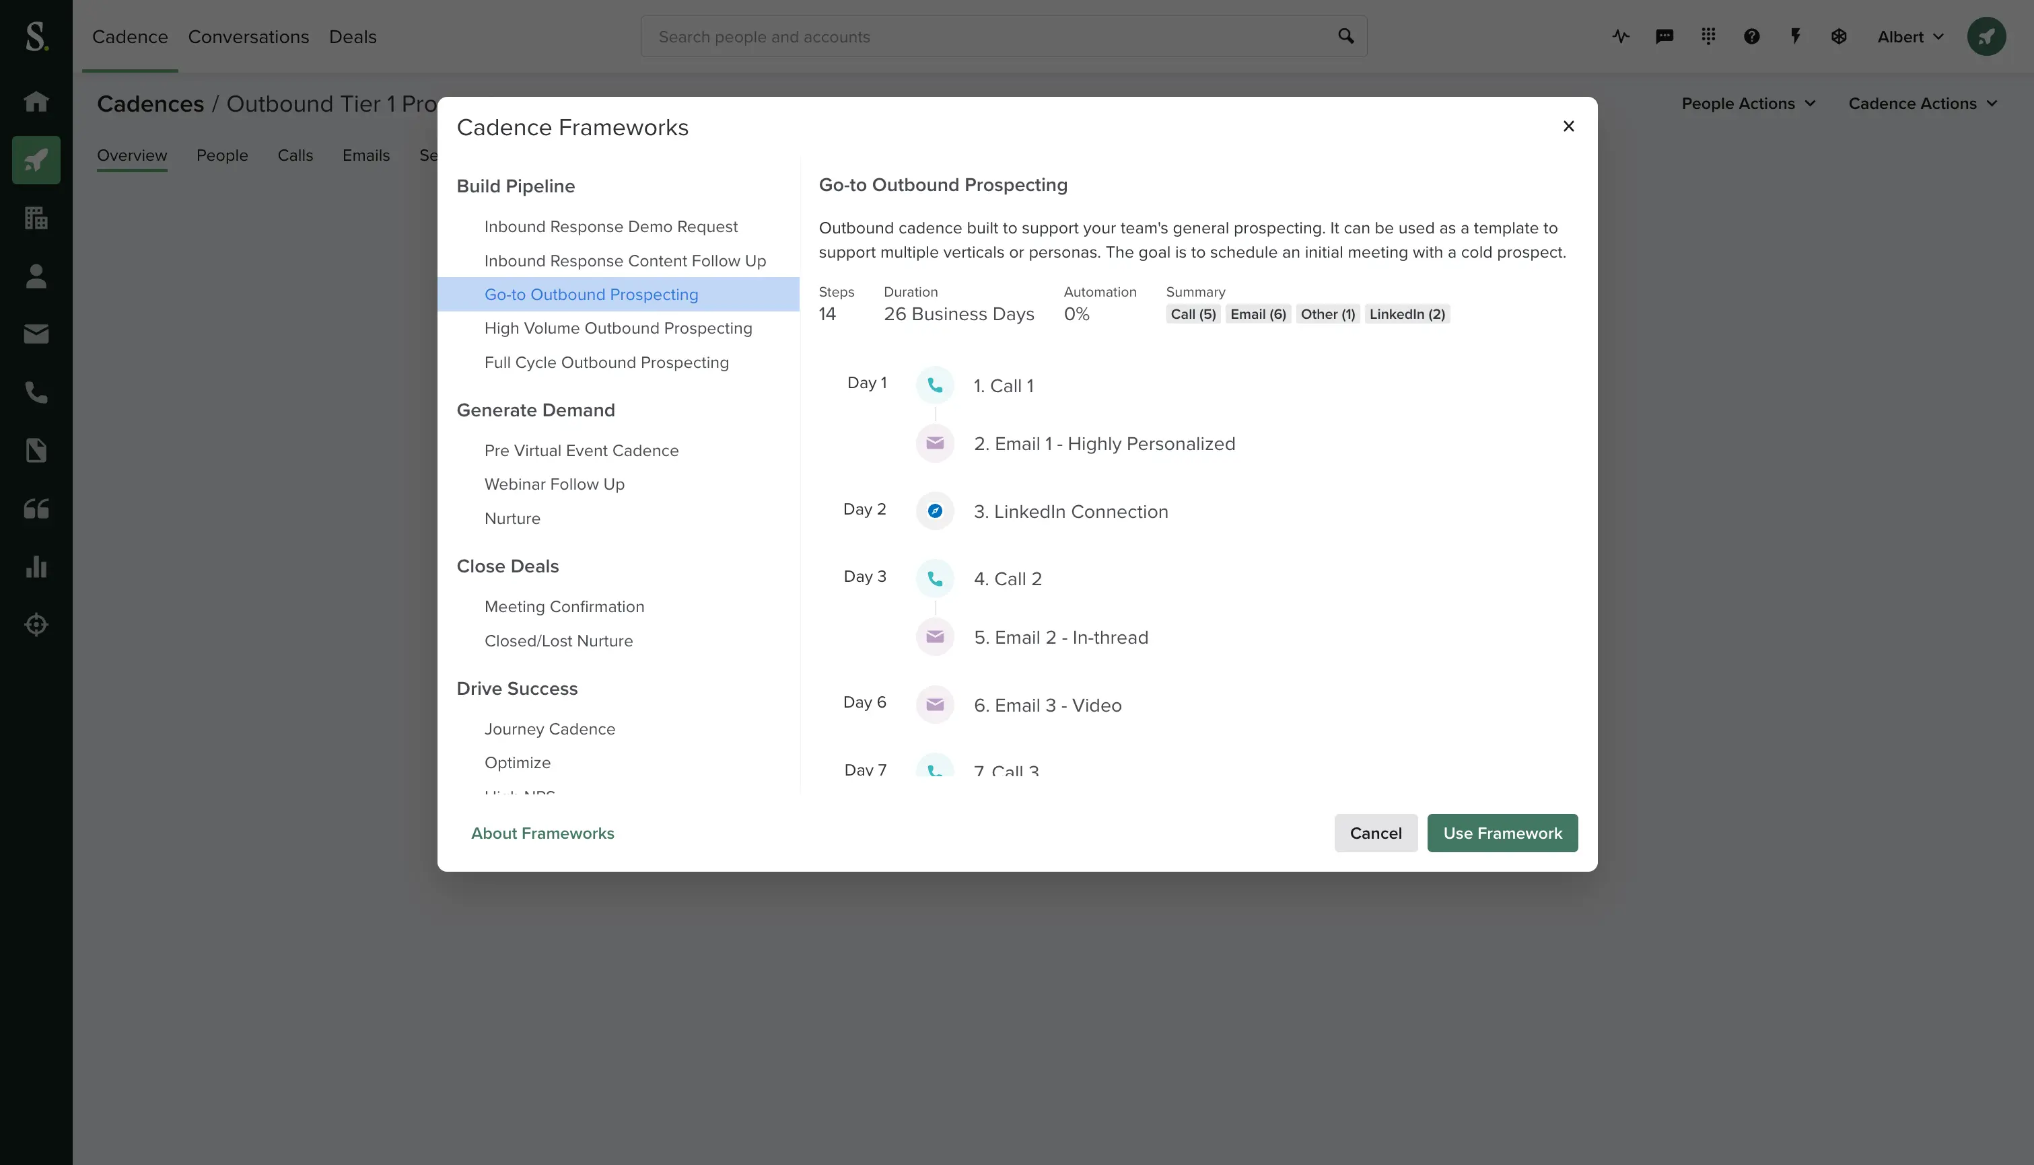Close the Cadence Frameworks dialog

(1568, 126)
